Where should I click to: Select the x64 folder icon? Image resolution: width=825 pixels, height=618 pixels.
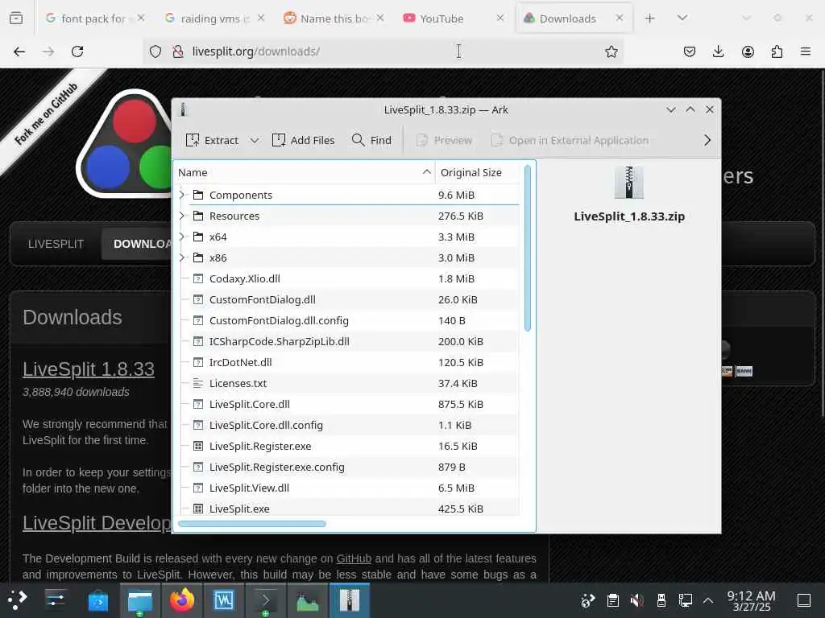coord(198,237)
